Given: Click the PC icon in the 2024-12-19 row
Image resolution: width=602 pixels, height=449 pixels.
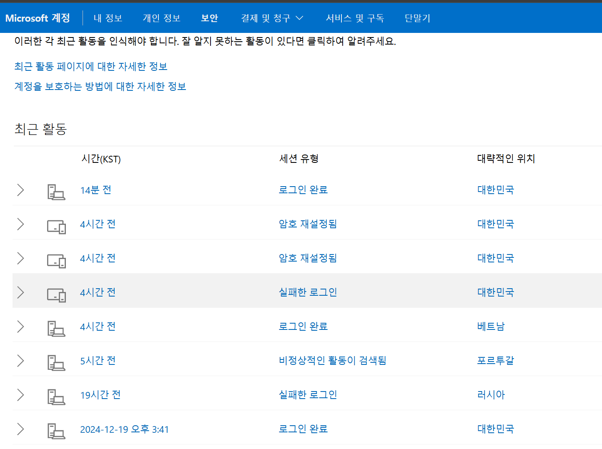Looking at the screenshot, I should coord(56,431).
